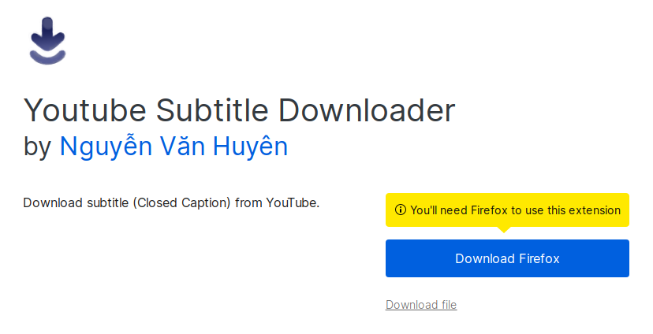Click the word 'by' before author name

[x=37, y=147]
